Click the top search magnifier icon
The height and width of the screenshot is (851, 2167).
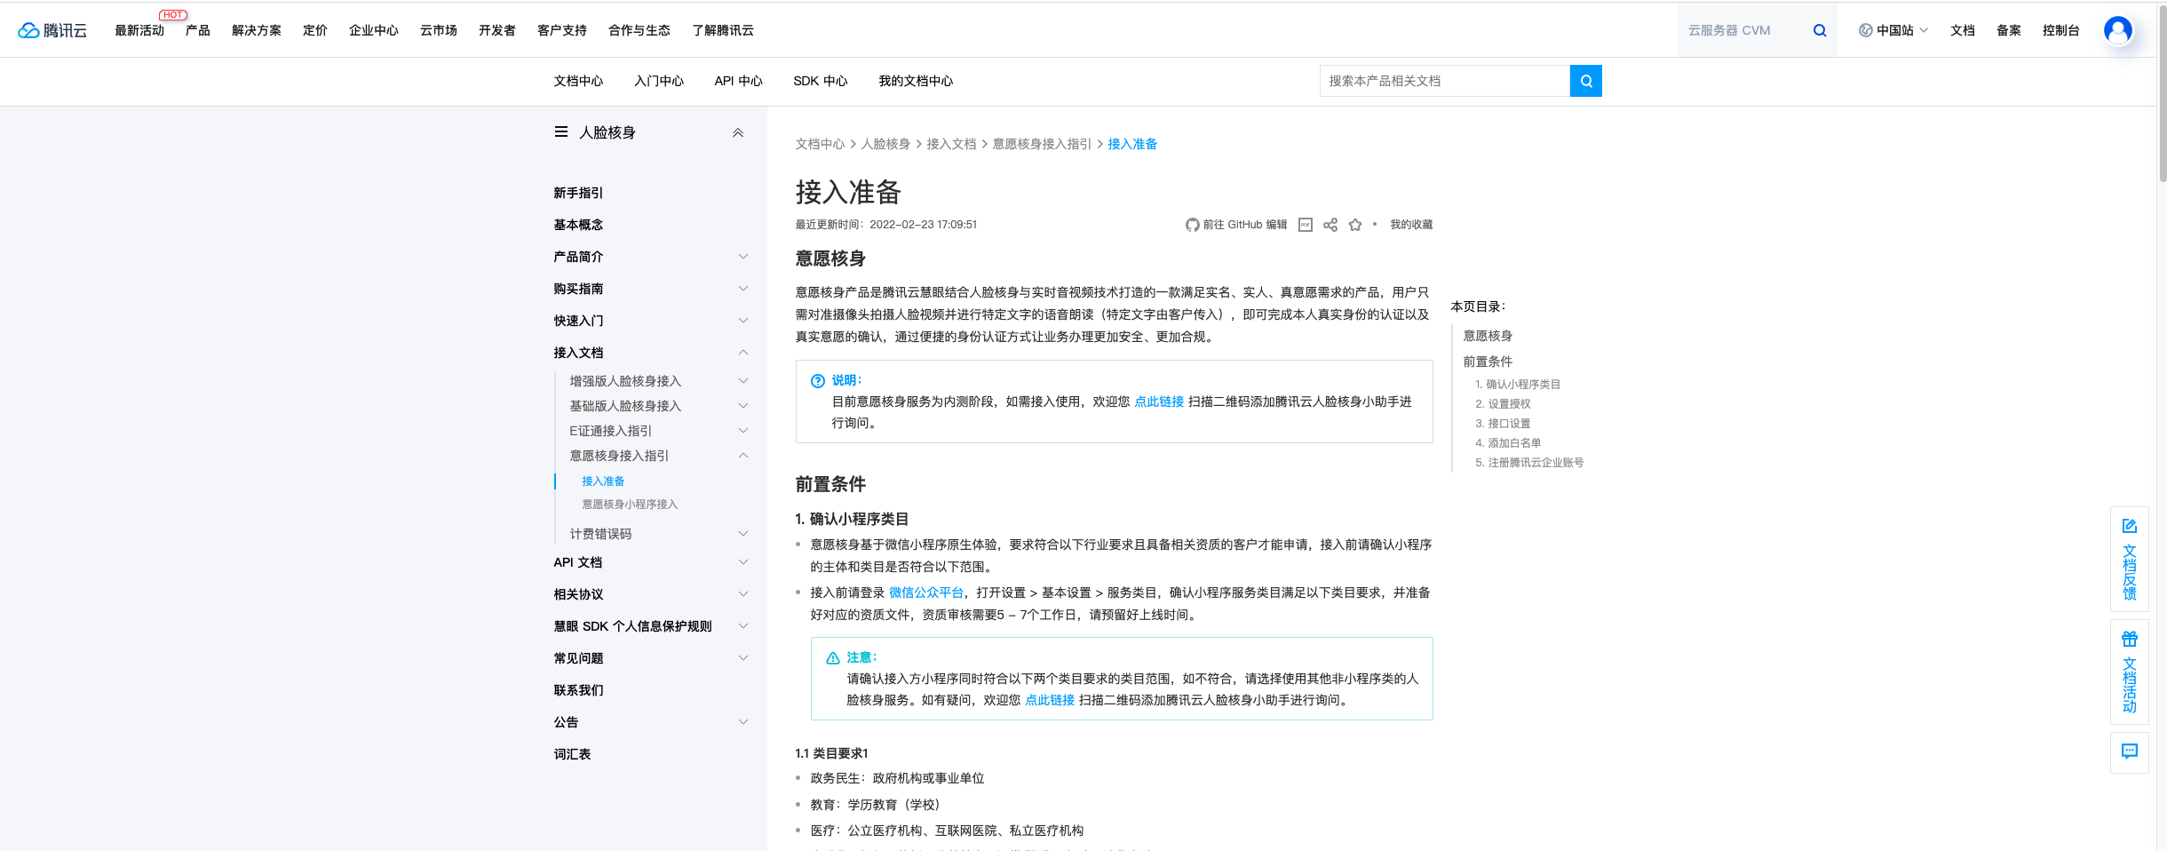(1820, 30)
